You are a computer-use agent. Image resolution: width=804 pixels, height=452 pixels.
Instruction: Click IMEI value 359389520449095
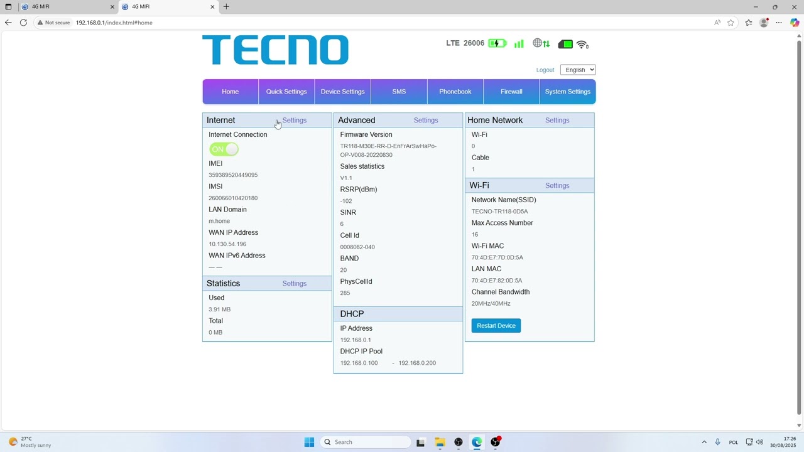233,175
